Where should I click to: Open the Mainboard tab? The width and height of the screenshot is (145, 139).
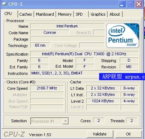coord(45,14)
